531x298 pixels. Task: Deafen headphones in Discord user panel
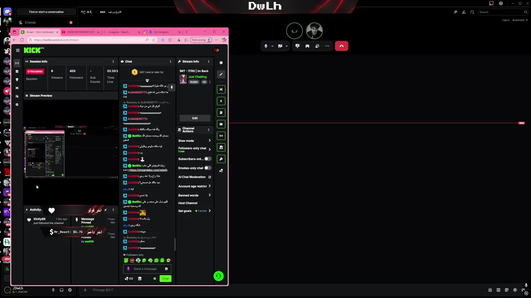[x=61, y=290]
